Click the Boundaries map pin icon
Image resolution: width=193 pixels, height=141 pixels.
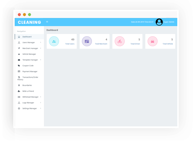19,85
